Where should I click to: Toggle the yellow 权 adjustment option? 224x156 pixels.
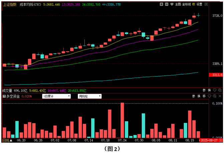click(x=194, y=4)
